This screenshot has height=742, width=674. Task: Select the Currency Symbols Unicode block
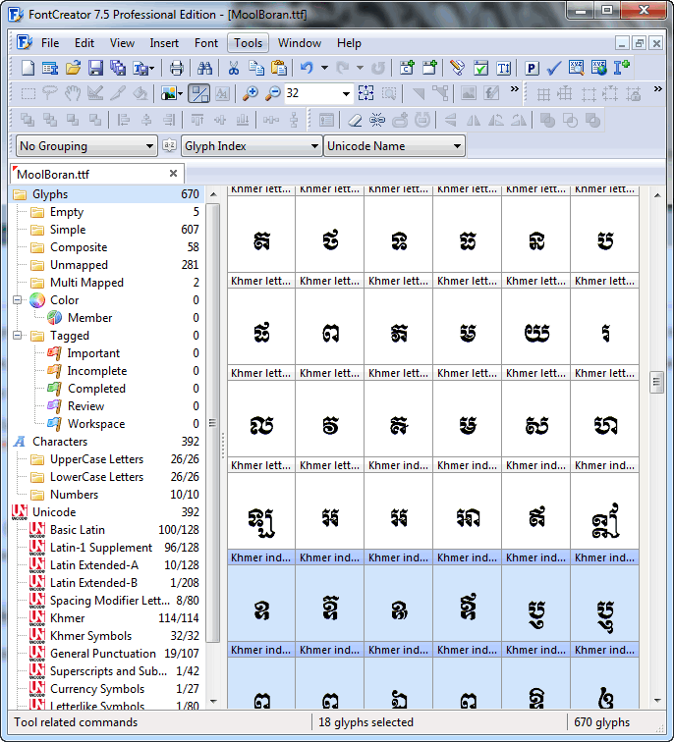pos(97,689)
